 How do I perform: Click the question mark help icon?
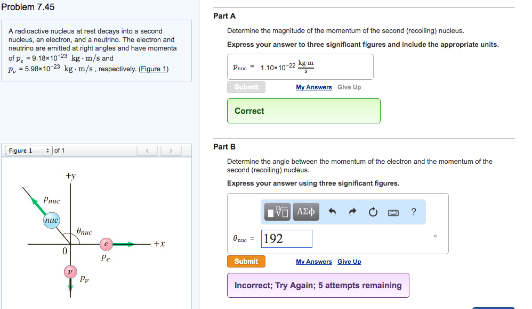coord(413,211)
